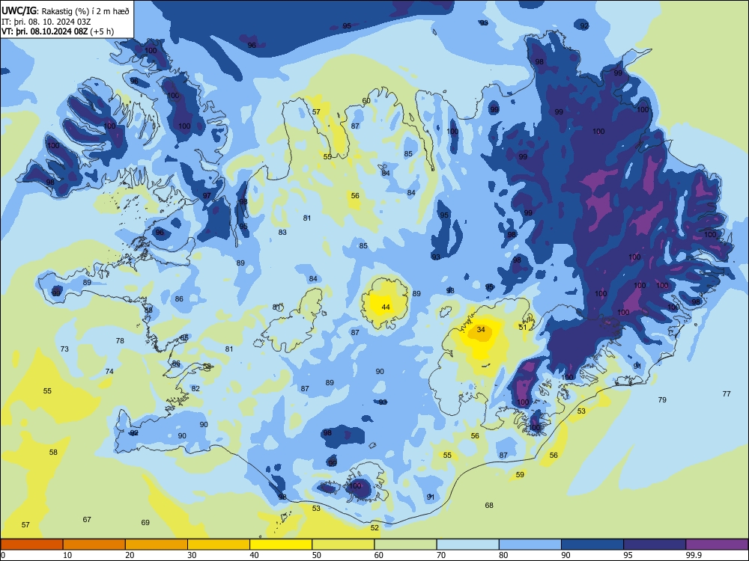
Task: Click the '20' legend tick label
Action: (x=130, y=555)
